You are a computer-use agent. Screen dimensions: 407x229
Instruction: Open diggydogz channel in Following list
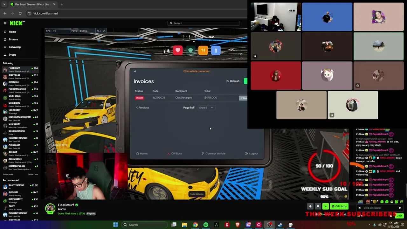pos(20,76)
